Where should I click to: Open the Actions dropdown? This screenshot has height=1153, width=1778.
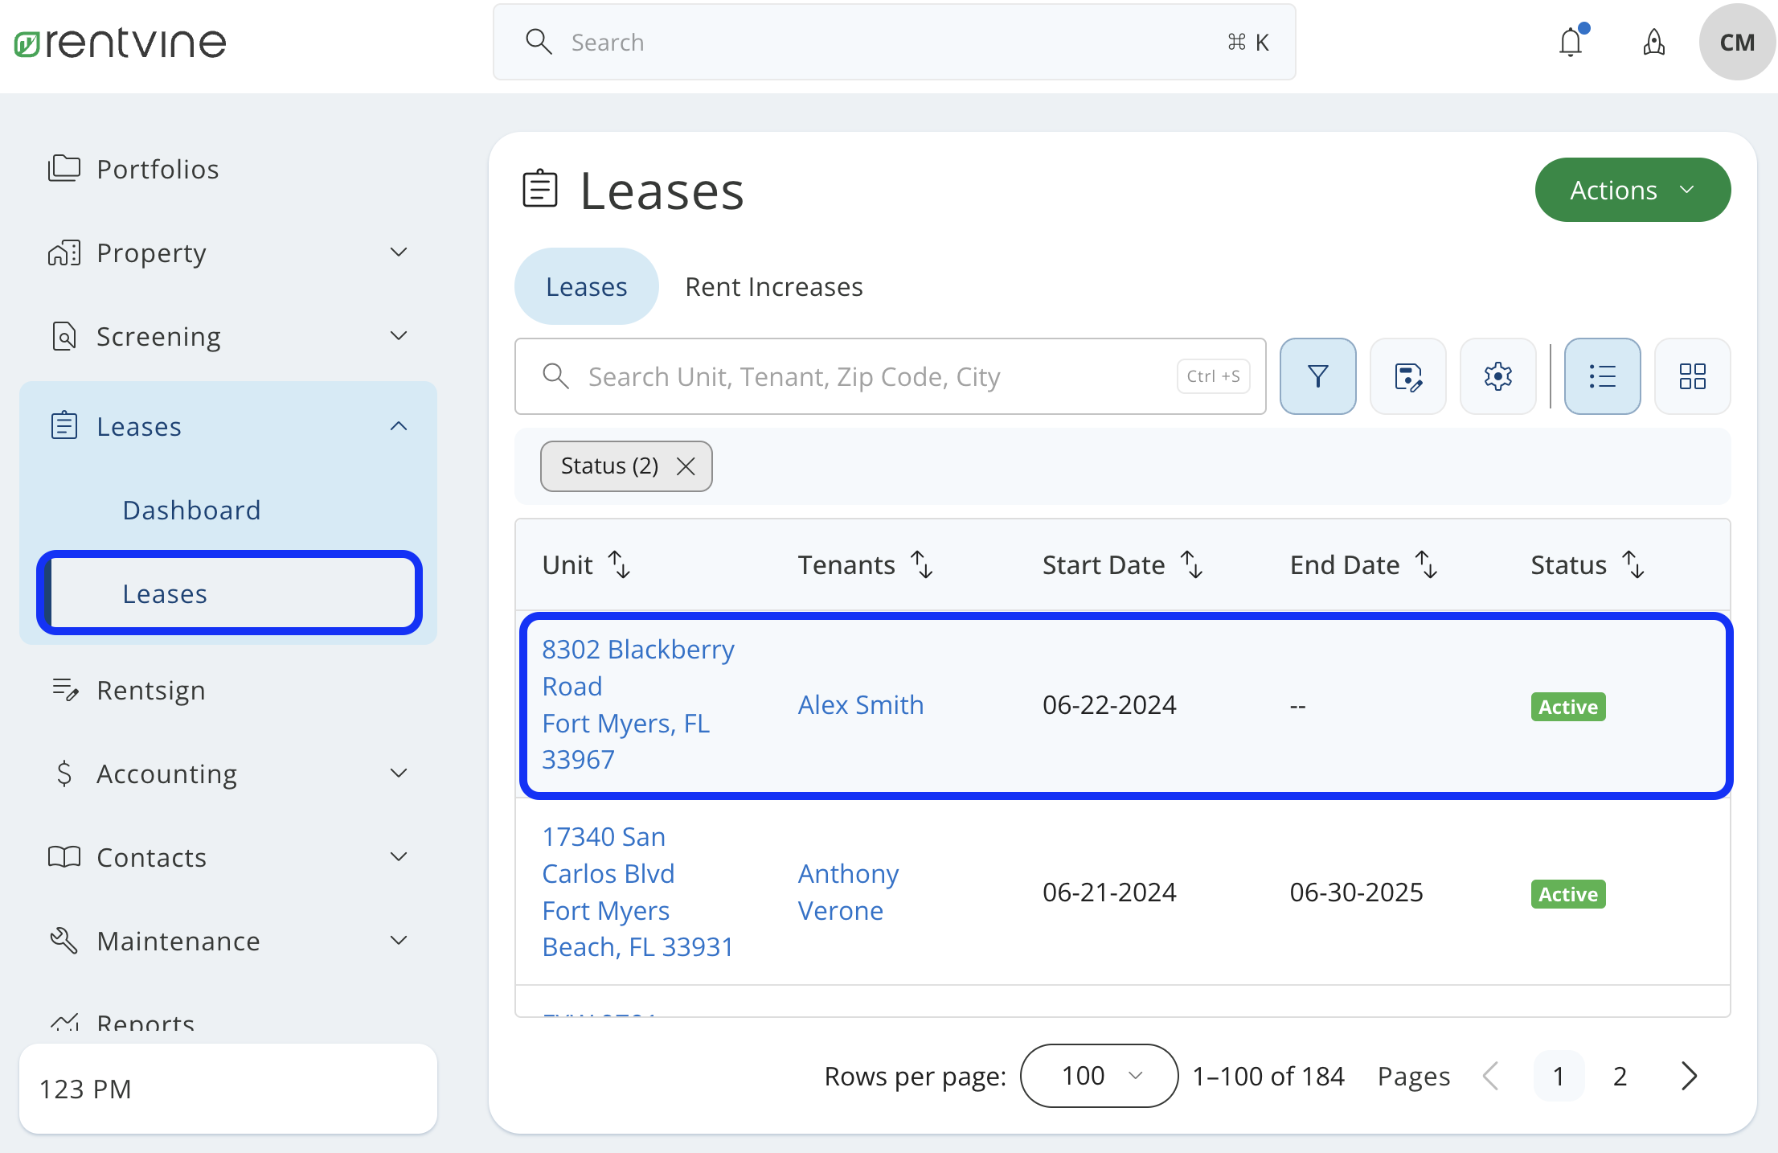point(1633,190)
